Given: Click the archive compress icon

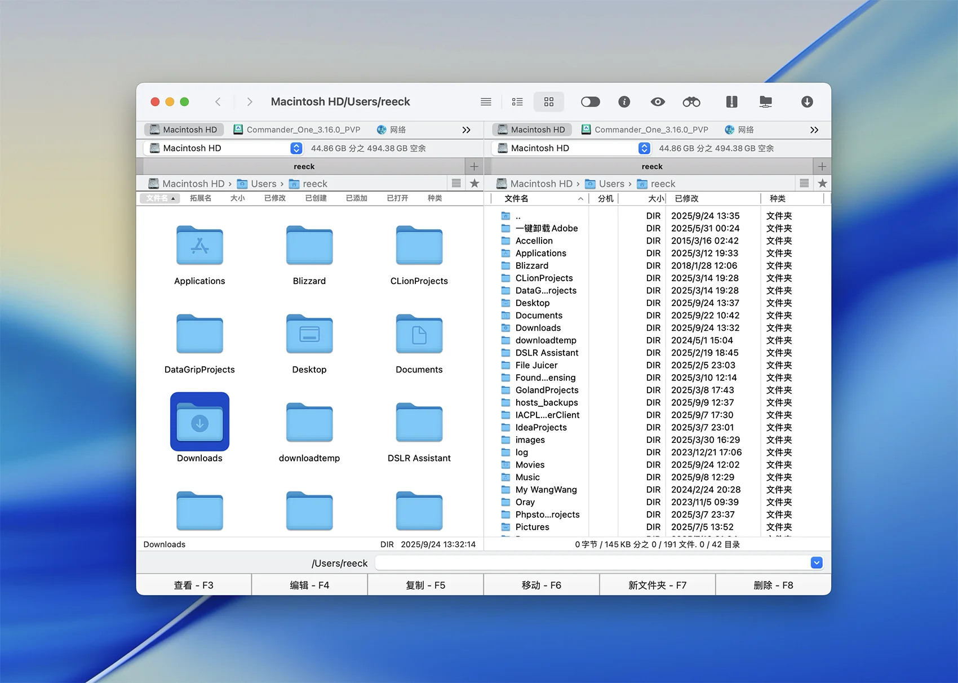Looking at the screenshot, I should [x=731, y=102].
